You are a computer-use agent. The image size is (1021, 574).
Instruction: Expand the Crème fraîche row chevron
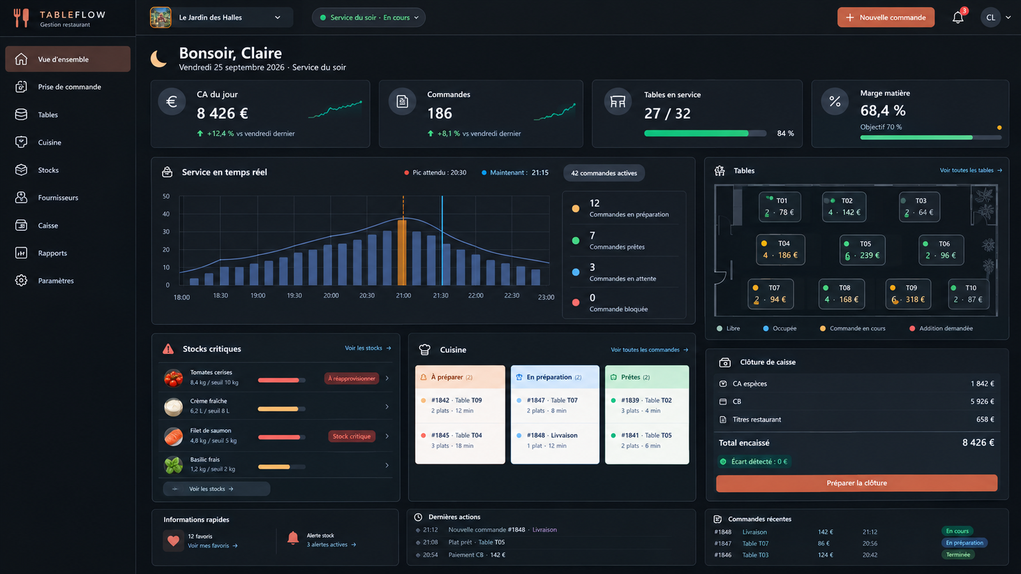[387, 407]
